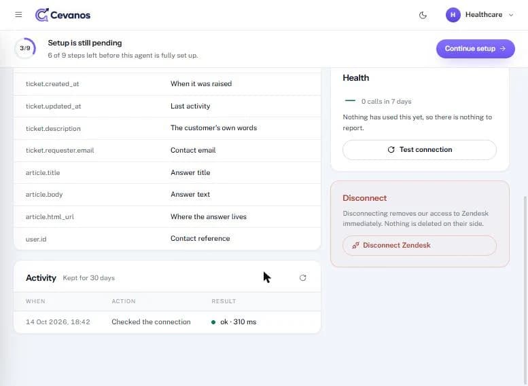Click the Cevanos logo
Image resolution: width=528 pixels, height=386 pixels.
pyautogui.click(x=63, y=15)
